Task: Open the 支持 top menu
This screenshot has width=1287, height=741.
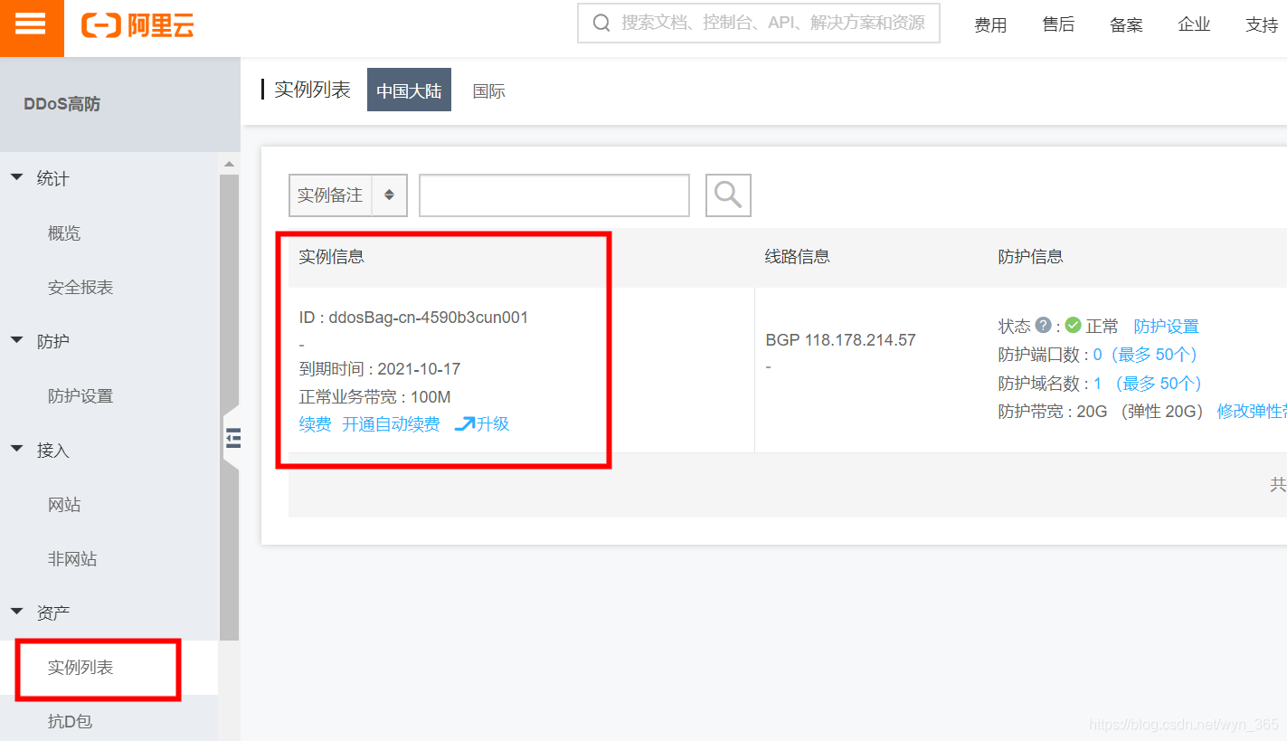Action: [1262, 25]
